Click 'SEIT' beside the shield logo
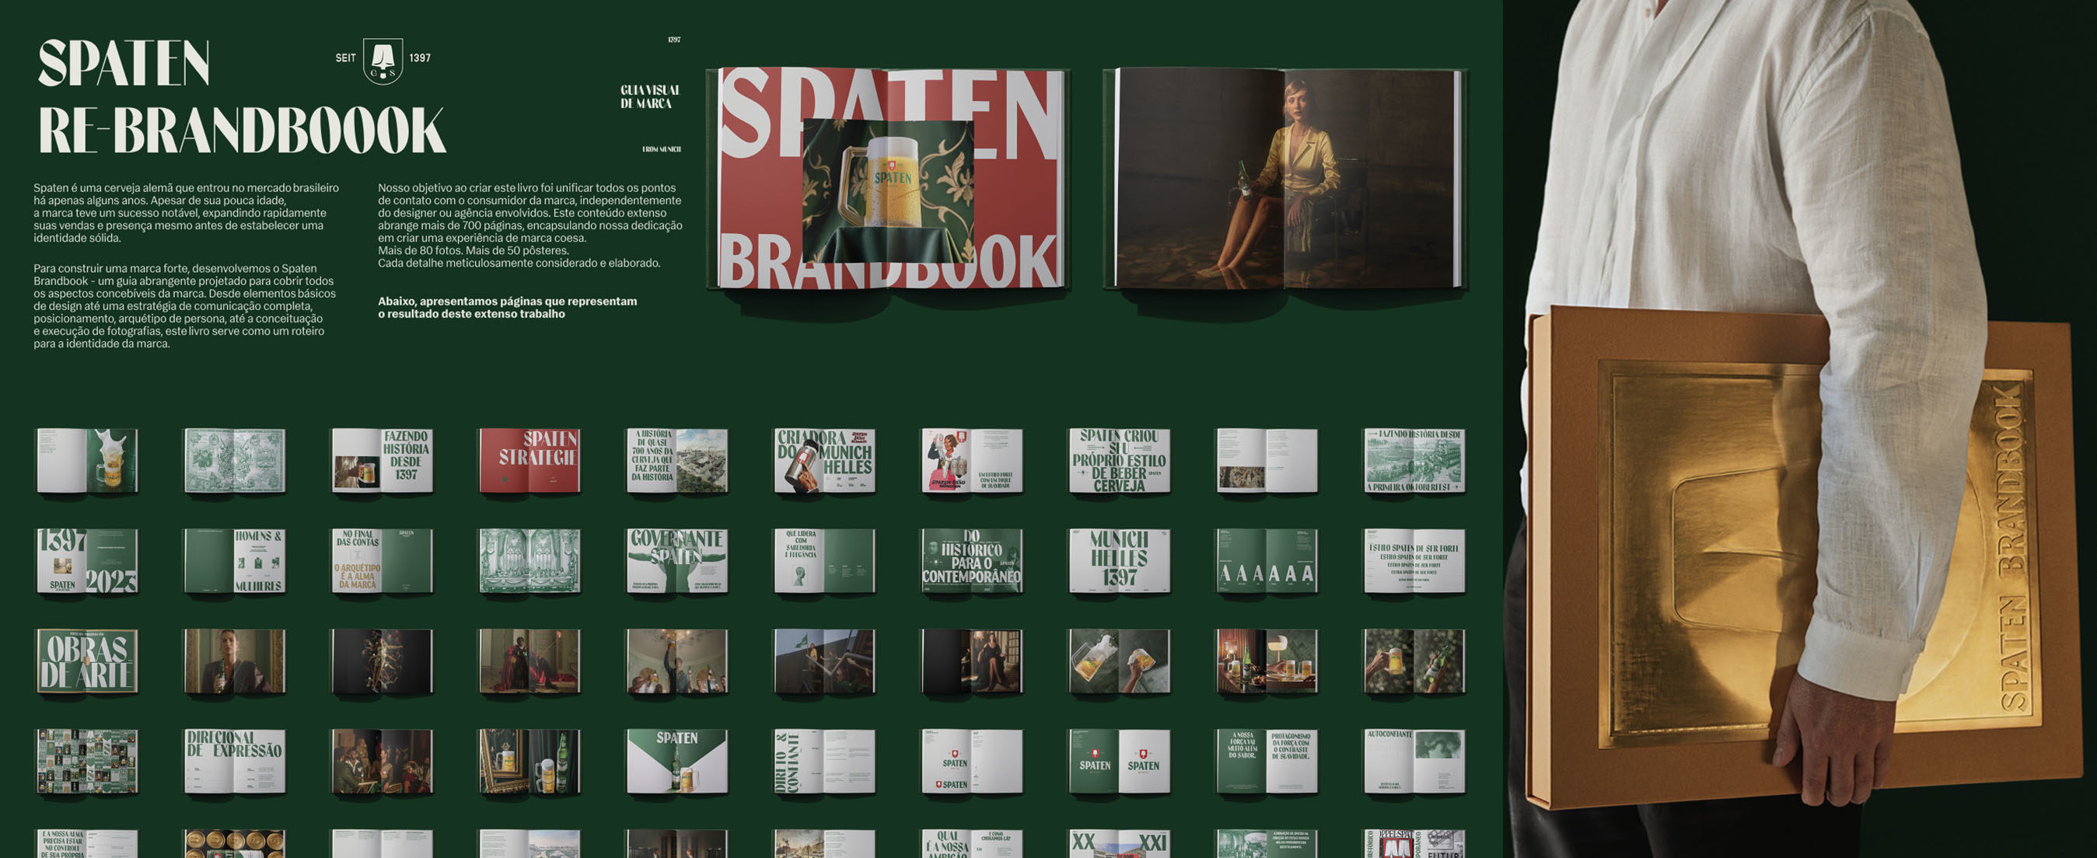The image size is (2097, 858). [346, 58]
